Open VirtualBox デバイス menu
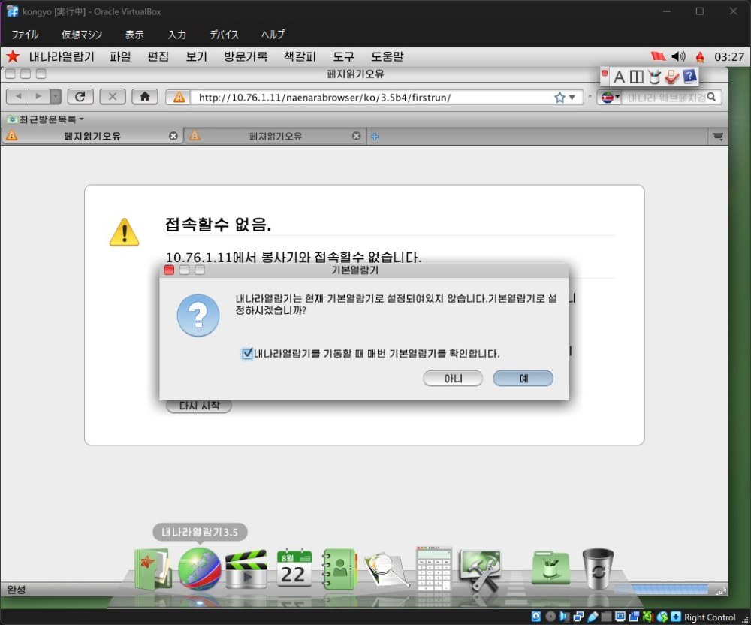This screenshot has width=751, height=625. [224, 35]
